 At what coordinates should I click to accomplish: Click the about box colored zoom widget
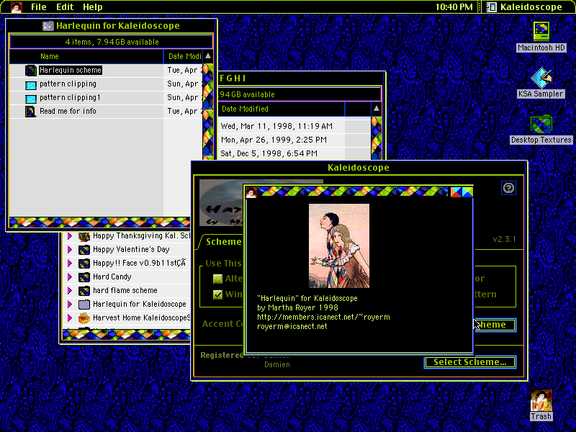coord(462,192)
